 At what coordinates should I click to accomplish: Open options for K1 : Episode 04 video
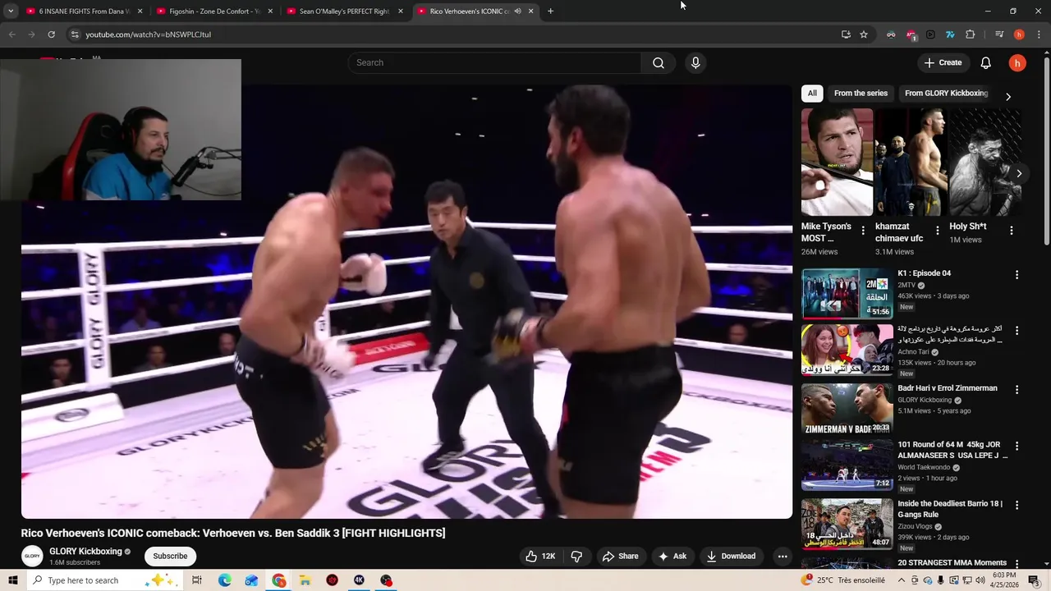pos(1017,275)
